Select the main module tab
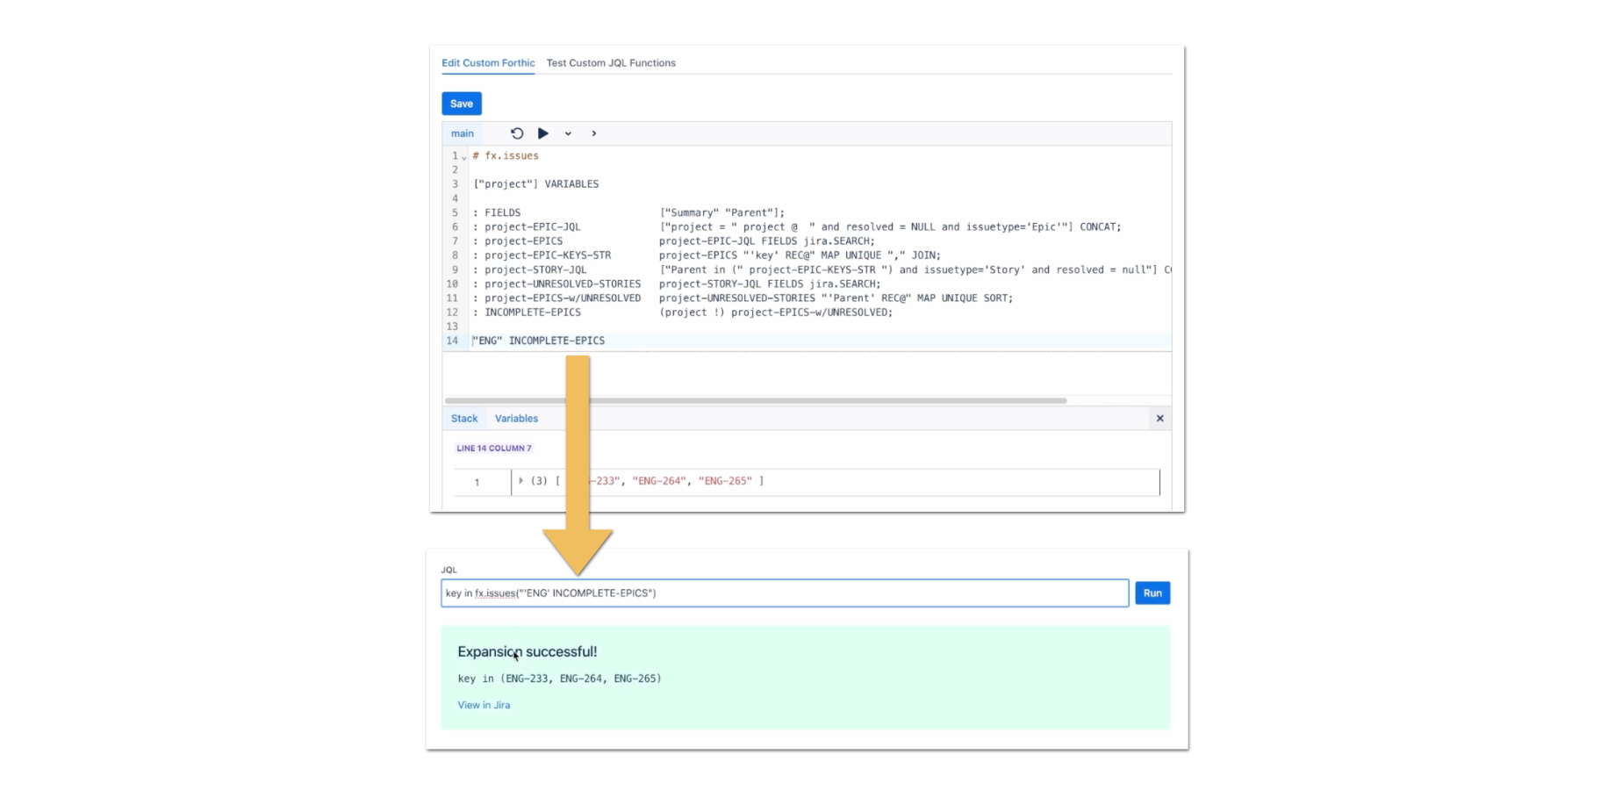The width and height of the screenshot is (1615, 790). (463, 133)
